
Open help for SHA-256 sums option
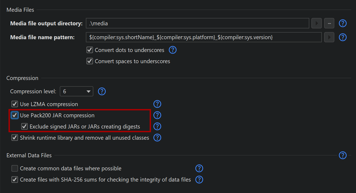pyautogui.click(x=199, y=180)
